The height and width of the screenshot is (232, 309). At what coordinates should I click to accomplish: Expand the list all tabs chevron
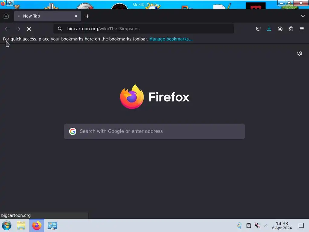pyautogui.click(x=303, y=16)
